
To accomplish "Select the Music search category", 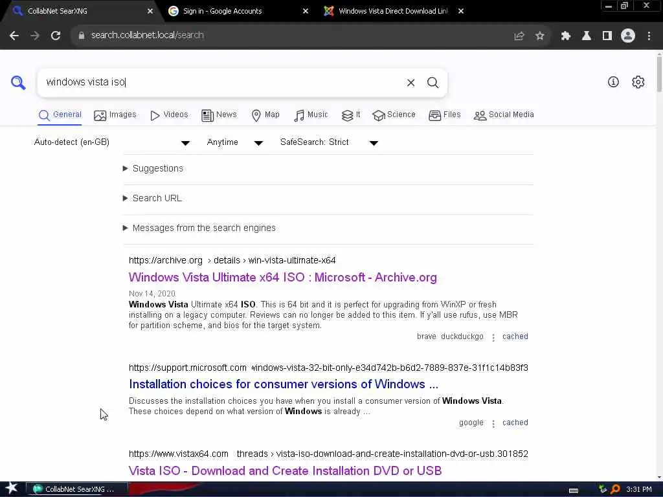I will (311, 115).
